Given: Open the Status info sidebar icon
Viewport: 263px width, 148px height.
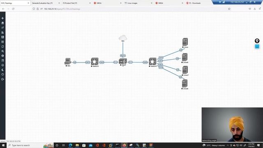Looking at the screenshot, I should [x=2, y=56].
